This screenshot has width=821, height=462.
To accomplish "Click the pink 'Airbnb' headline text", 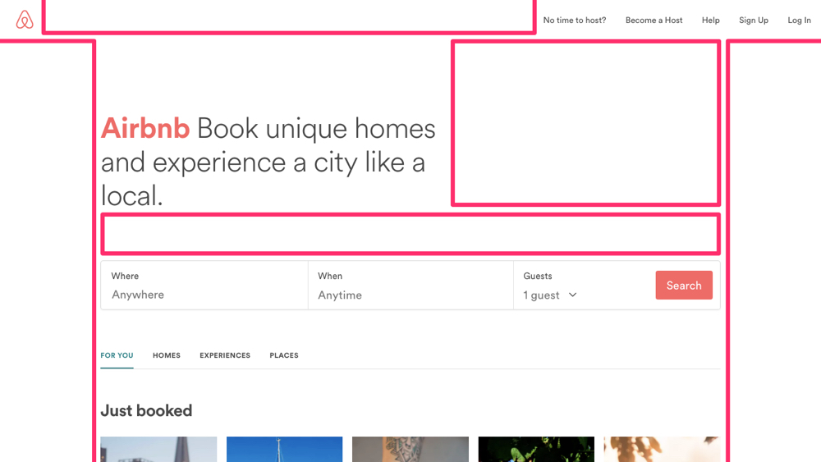I will coord(145,128).
